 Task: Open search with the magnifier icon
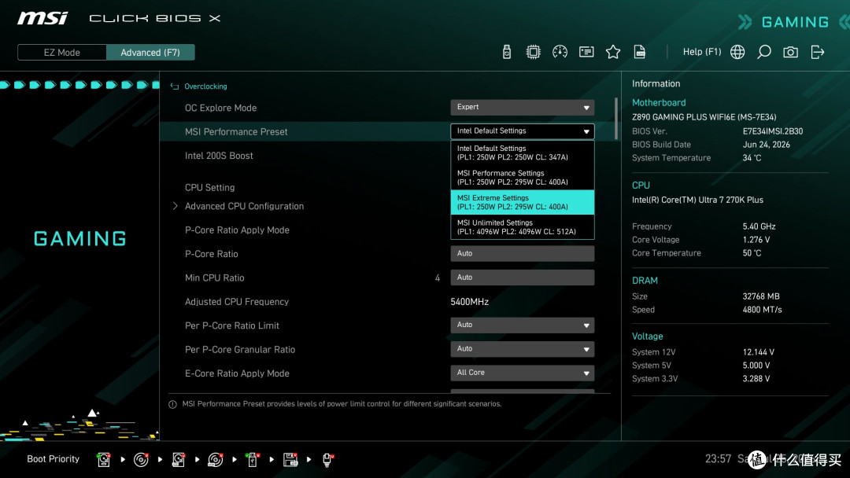tap(763, 52)
